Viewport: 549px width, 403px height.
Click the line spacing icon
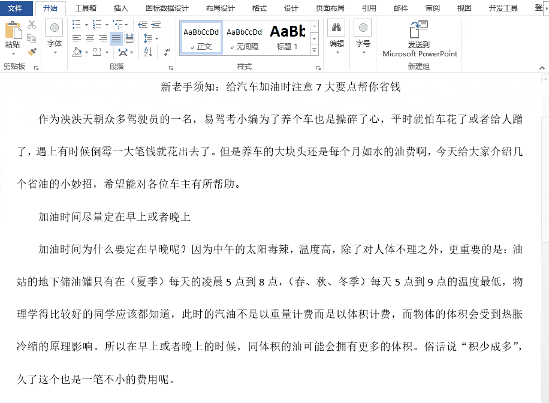click(x=148, y=38)
